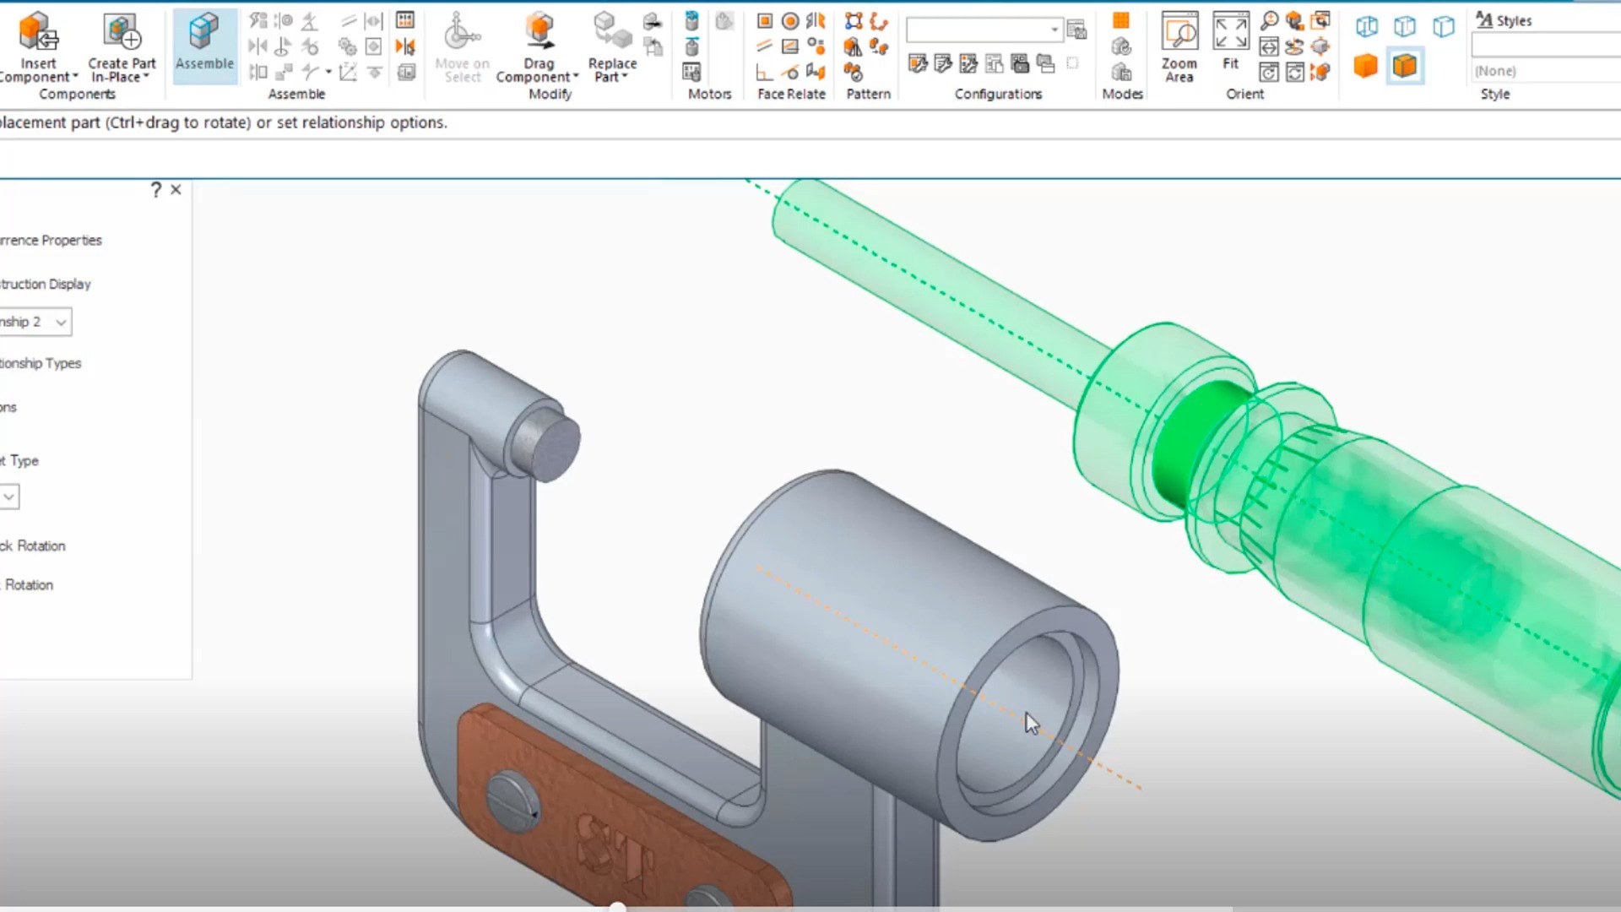Open the Relationship 2 dropdown

tap(60, 322)
